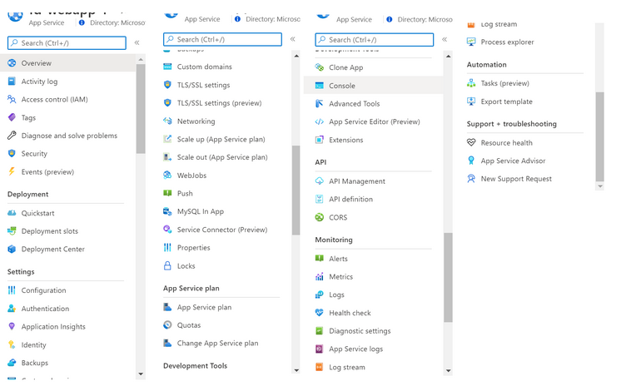Select Scale up (App Service plan)
The height and width of the screenshot is (391, 626).
221,139
